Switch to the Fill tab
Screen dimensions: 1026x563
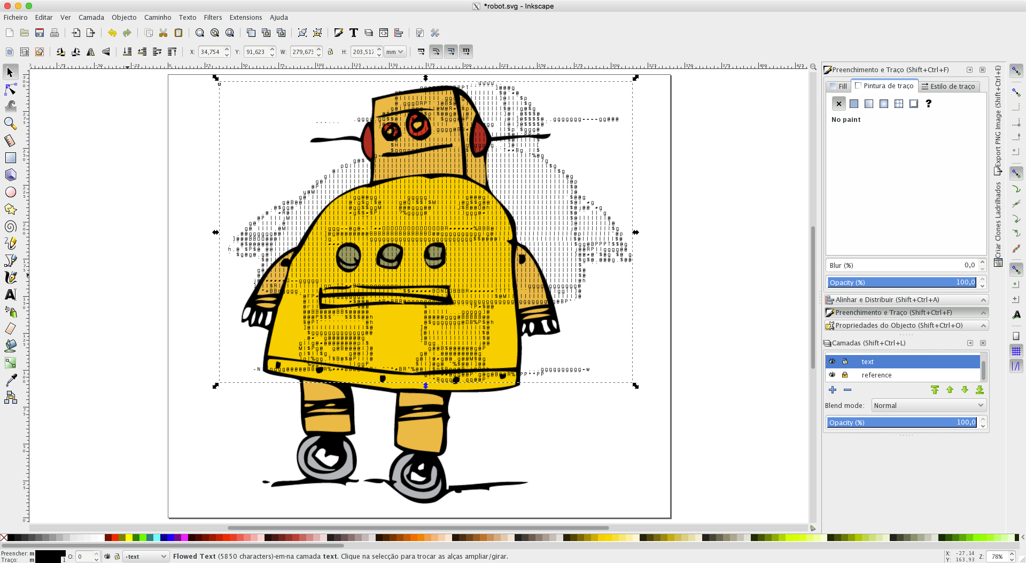(839, 86)
